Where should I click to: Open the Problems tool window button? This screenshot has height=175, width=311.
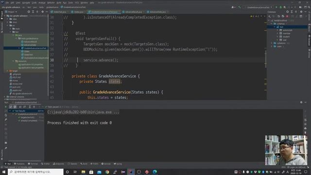(x=19, y=164)
